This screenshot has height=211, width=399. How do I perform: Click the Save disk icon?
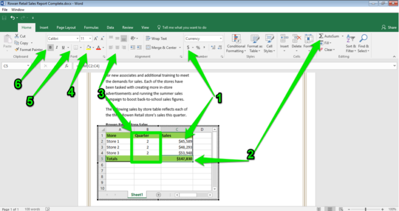[x=4, y=18]
